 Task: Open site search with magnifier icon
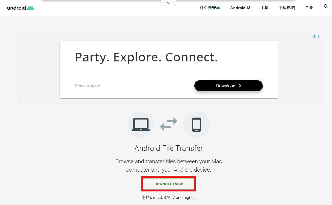tap(326, 7)
